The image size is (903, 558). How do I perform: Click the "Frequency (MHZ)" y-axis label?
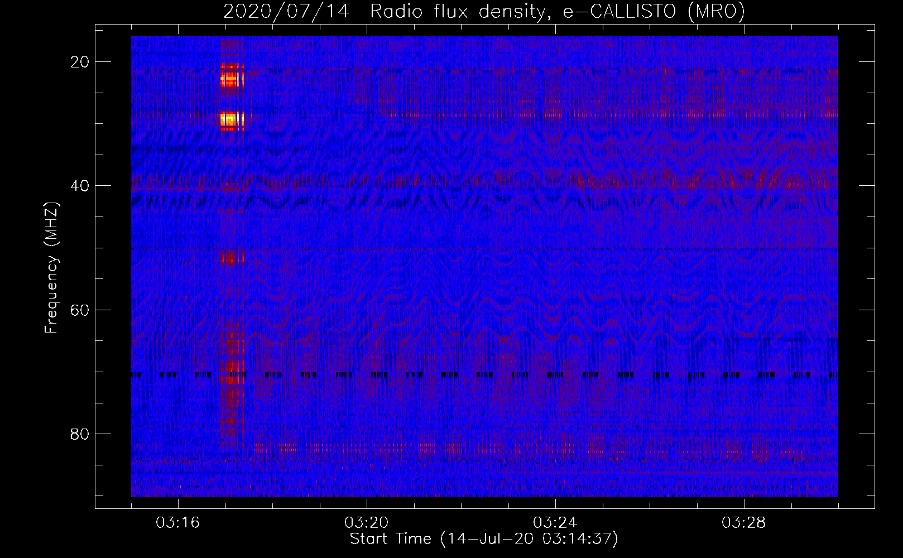[x=51, y=267]
